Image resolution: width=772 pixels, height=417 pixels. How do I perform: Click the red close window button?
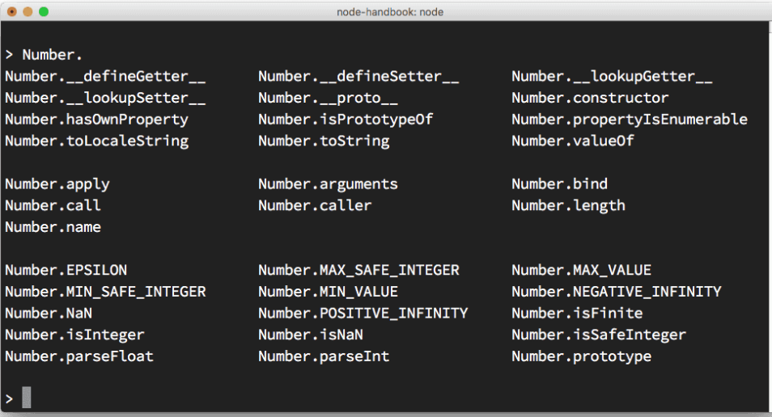click(x=12, y=11)
